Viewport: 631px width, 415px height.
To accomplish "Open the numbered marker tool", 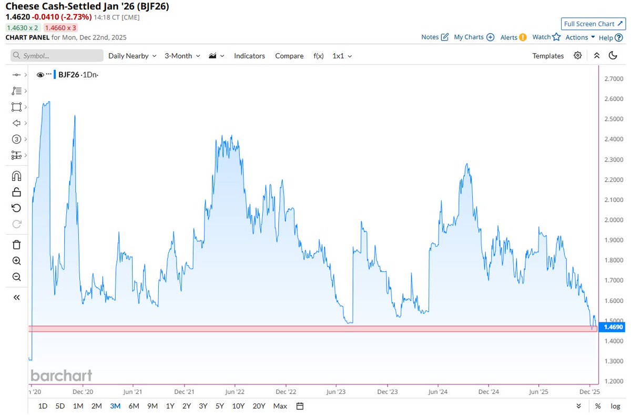I will (16, 139).
